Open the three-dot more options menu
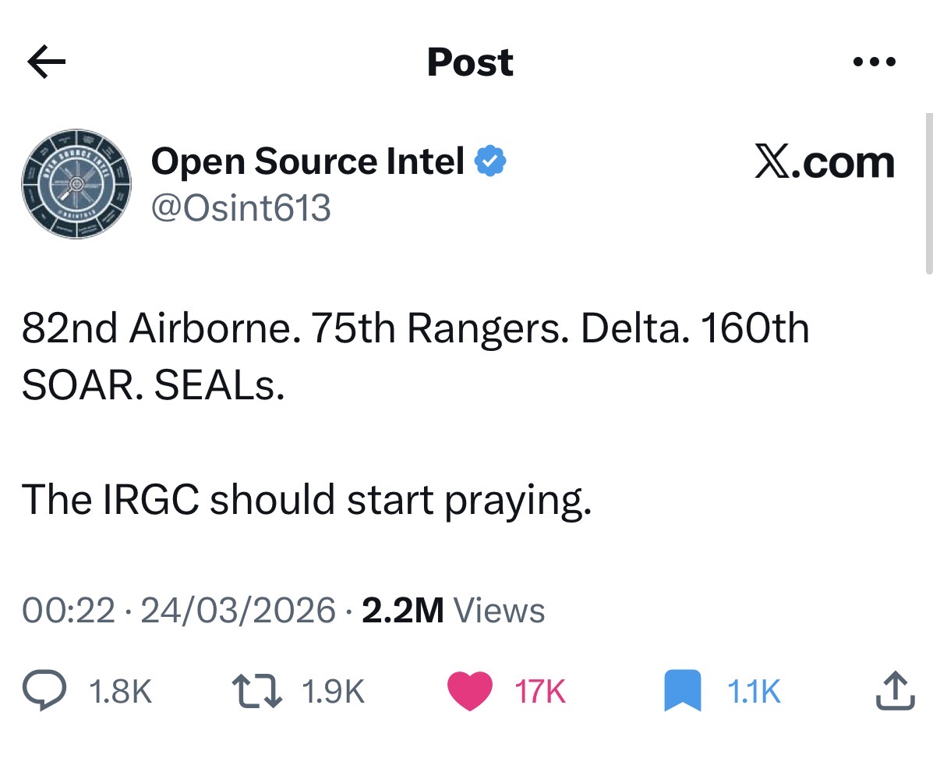The height and width of the screenshot is (776, 940). 874,62
